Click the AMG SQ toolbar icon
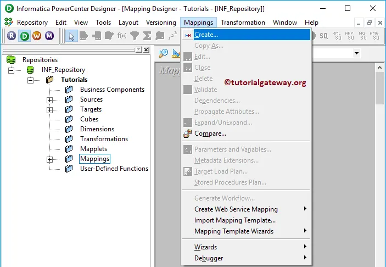 coord(374,36)
